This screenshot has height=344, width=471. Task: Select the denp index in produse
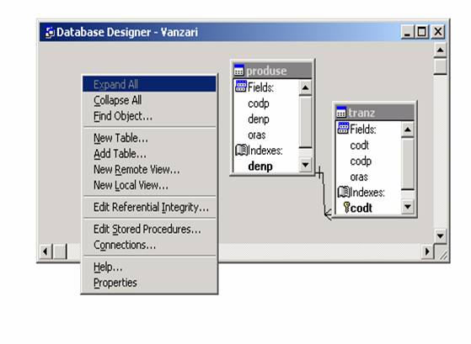click(260, 167)
